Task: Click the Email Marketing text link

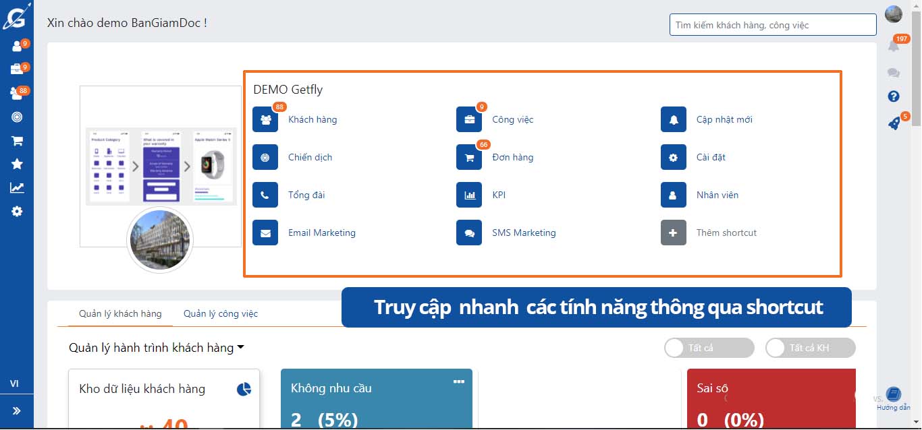Action: click(x=322, y=233)
